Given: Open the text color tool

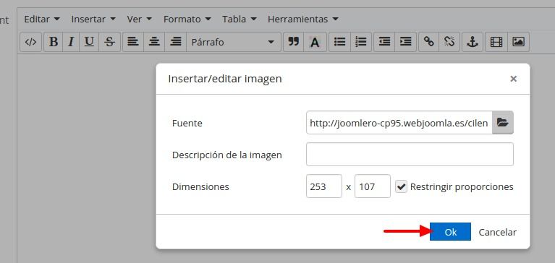Looking at the screenshot, I should [x=315, y=42].
